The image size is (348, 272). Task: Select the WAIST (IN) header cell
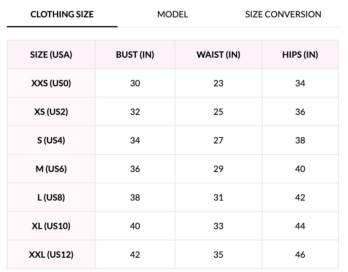(x=218, y=55)
